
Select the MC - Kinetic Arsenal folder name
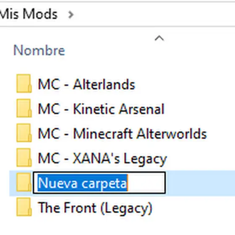[101, 109]
